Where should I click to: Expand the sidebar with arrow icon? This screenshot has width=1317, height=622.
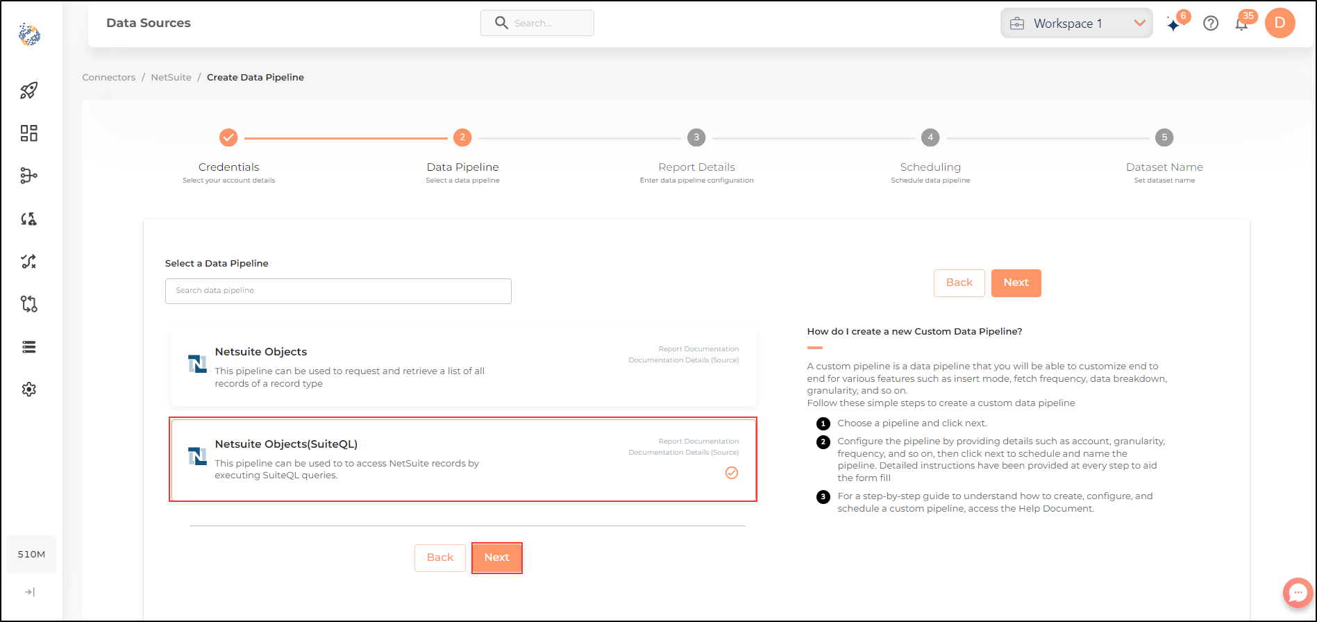click(30, 592)
